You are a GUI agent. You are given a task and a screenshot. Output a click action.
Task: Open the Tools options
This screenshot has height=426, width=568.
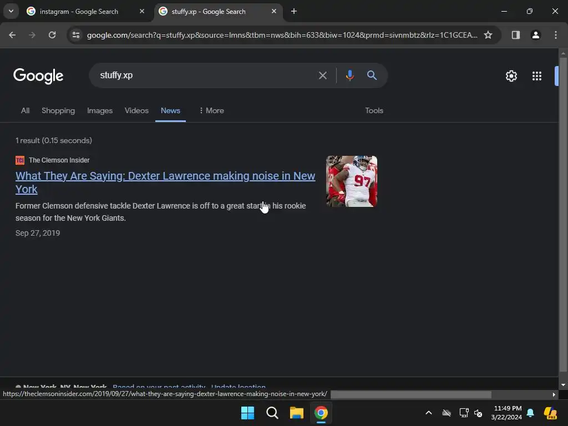(x=374, y=110)
